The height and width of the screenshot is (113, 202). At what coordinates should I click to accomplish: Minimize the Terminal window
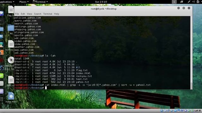pyautogui.click(x=178, y=8)
